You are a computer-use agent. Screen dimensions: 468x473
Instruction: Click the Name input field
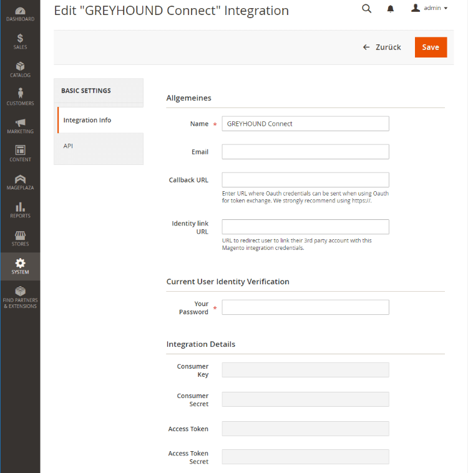[x=305, y=124]
